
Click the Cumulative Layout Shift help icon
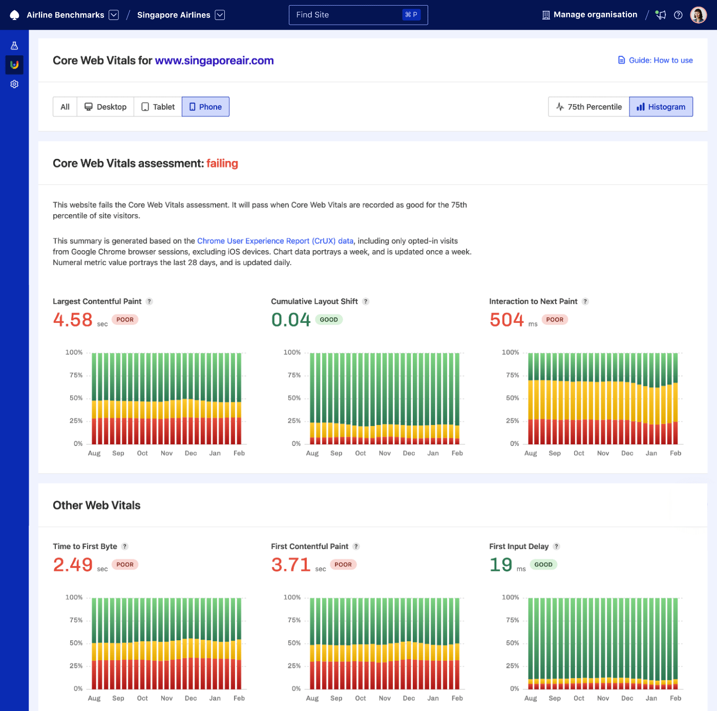coord(366,301)
